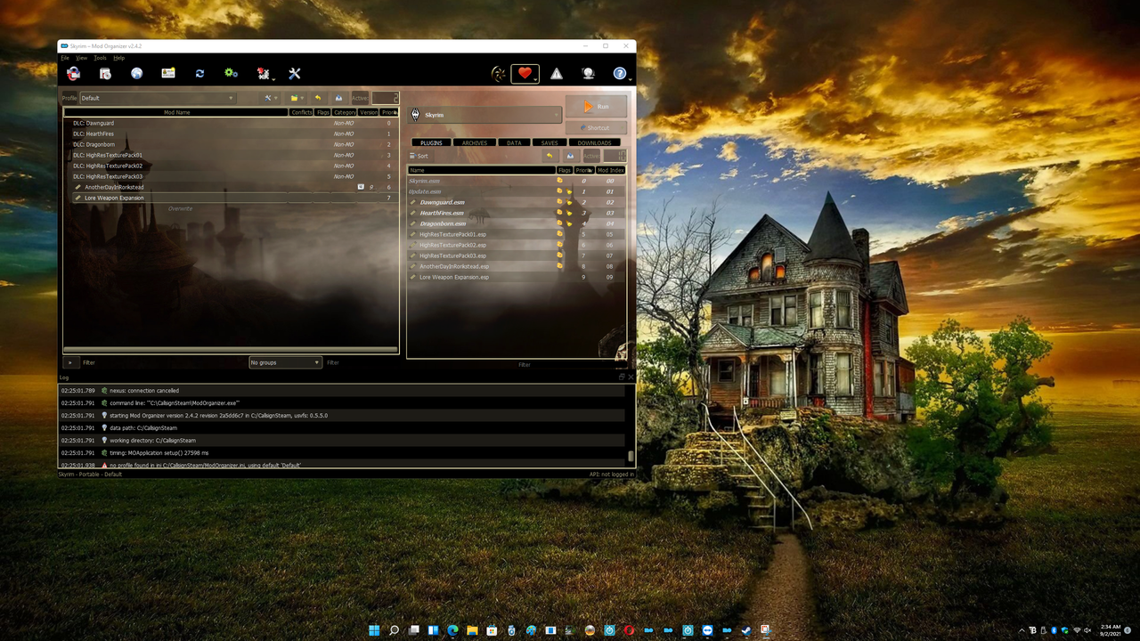
Task: Click restore backup arrow in plugins panel
Action: 550,156
